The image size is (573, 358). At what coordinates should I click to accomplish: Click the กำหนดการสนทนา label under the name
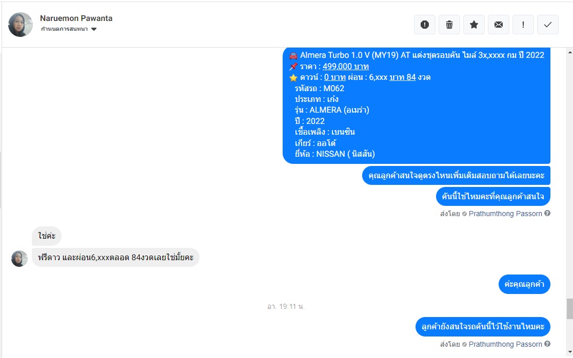(64, 29)
